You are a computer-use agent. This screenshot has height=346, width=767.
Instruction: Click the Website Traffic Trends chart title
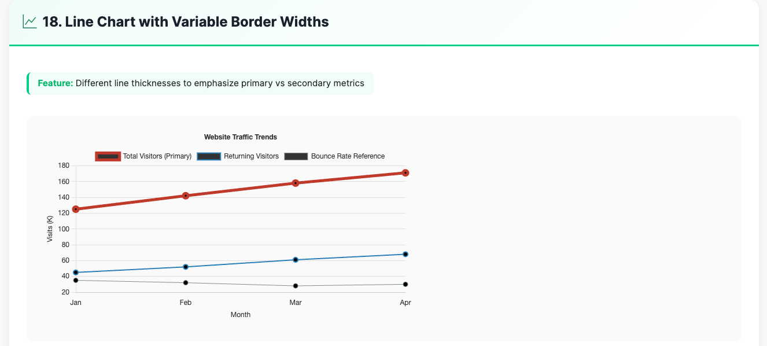241,137
